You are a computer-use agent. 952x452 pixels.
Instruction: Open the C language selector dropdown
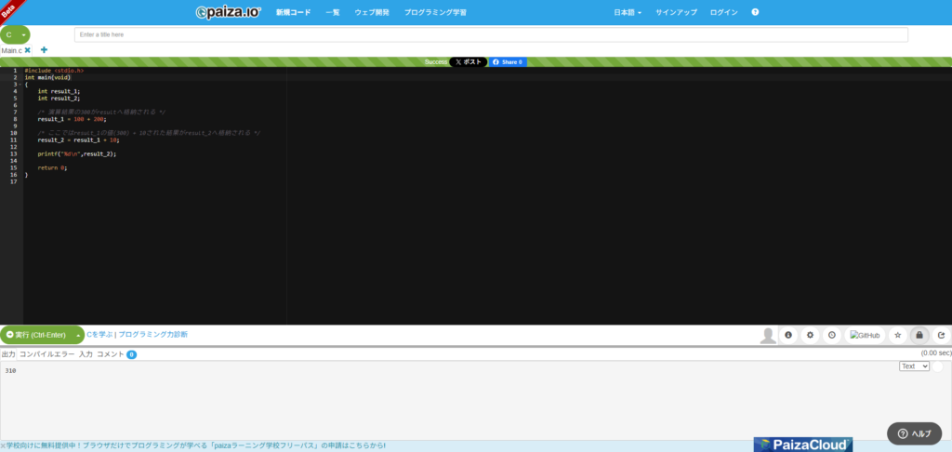click(x=15, y=34)
